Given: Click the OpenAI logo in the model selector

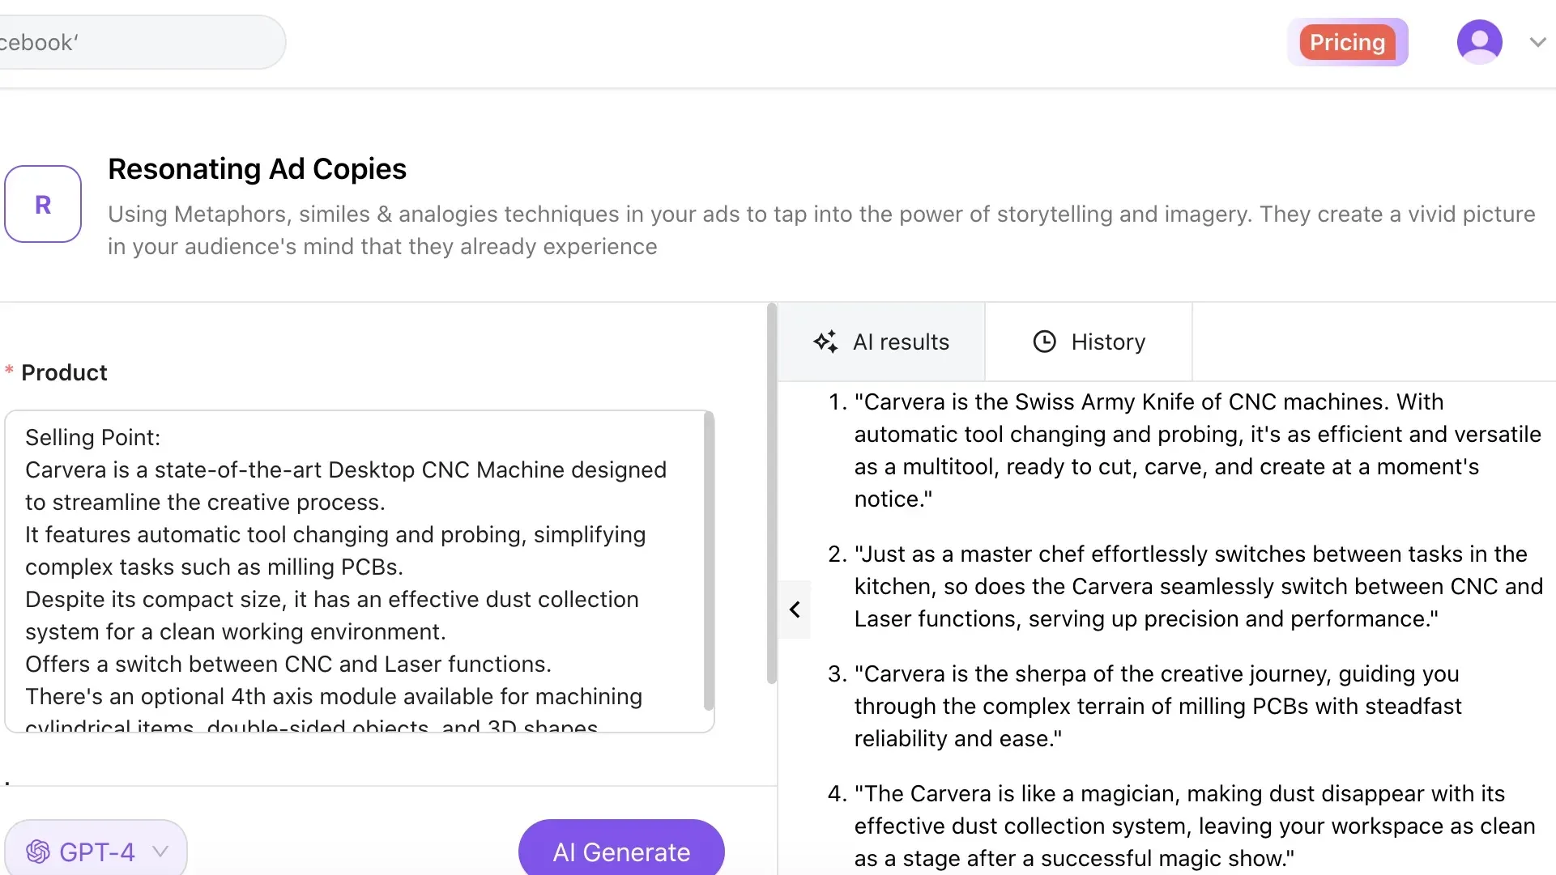Looking at the screenshot, I should 38,852.
